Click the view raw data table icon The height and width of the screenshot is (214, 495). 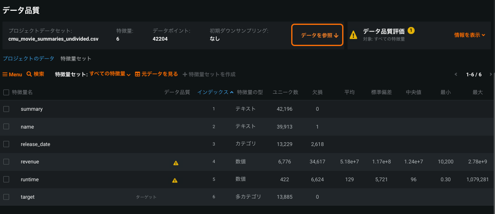[x=138, y=74]
